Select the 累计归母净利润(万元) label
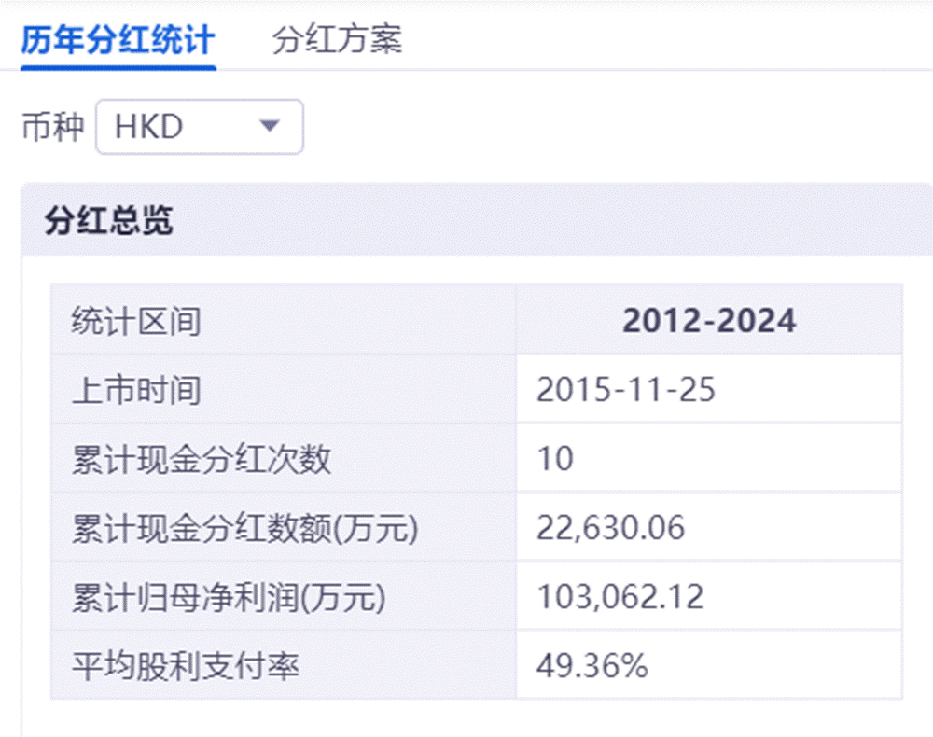933x737 pixels. click(229, 597)
